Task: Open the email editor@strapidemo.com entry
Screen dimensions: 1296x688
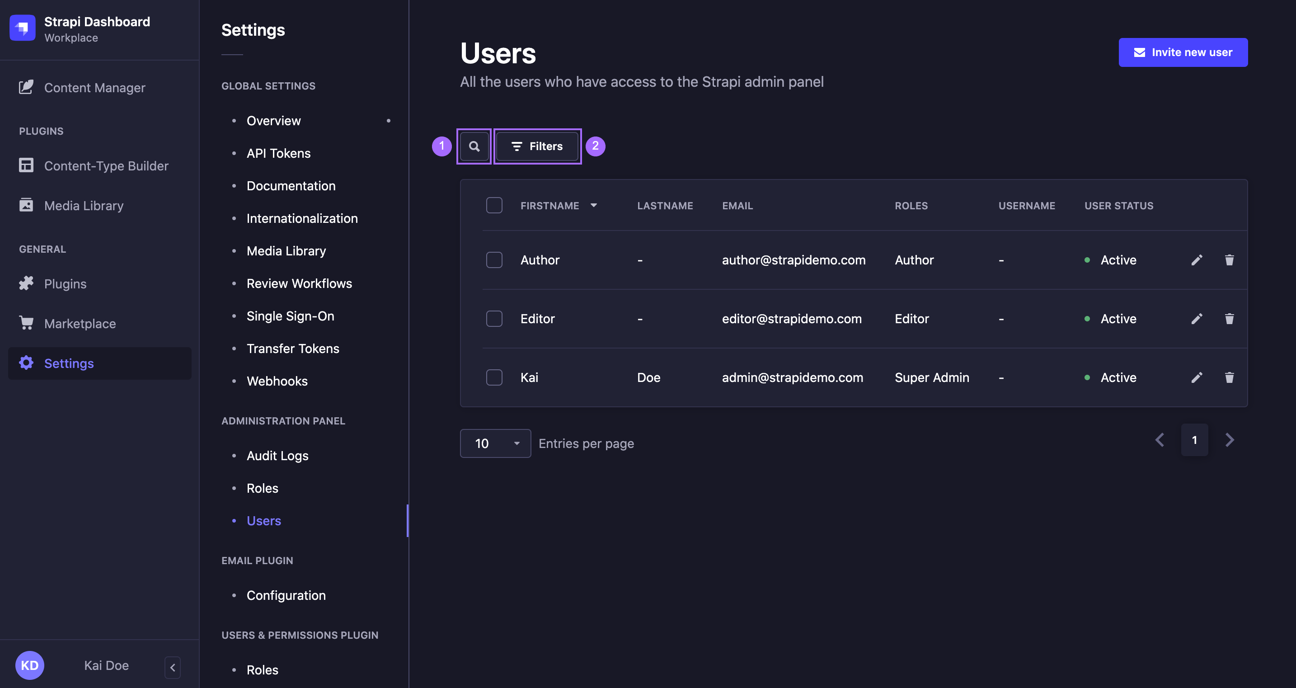Action: [x=791, y=318]
